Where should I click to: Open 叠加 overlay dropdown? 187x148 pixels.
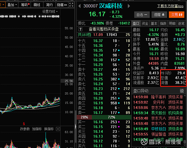(x=12, y=5)
